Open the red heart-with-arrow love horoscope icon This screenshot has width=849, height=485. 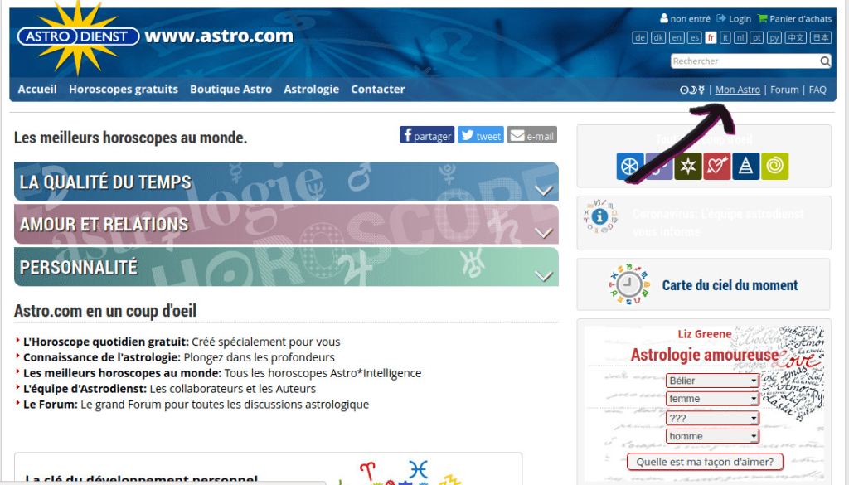(716, 167)
